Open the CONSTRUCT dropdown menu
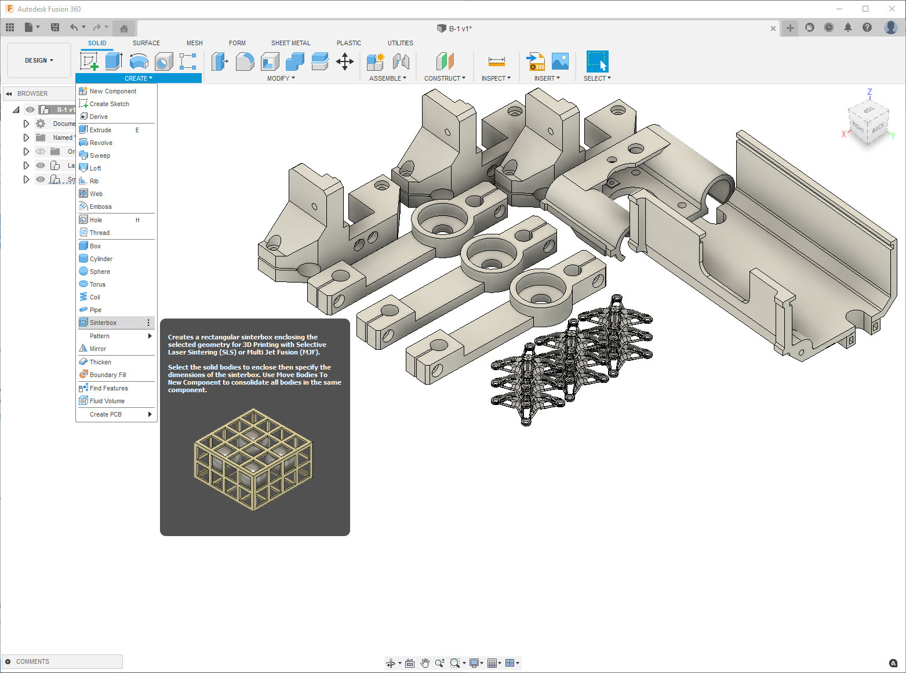 point(445,78)
